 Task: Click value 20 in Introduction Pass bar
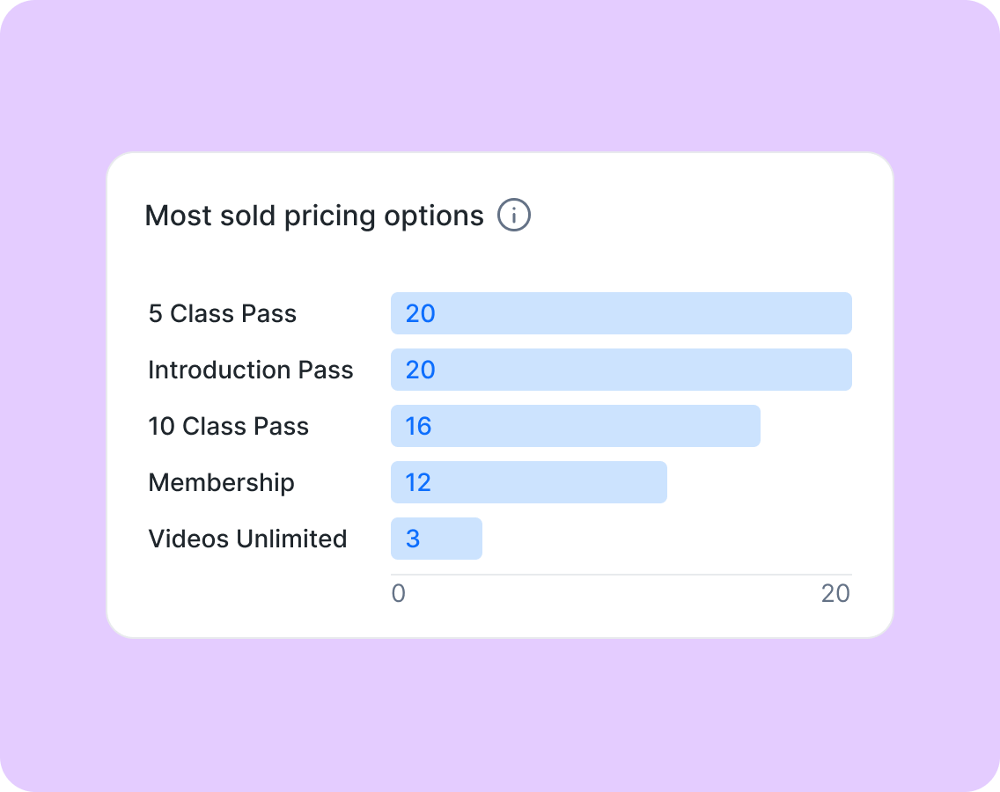[x=420, y=370]
